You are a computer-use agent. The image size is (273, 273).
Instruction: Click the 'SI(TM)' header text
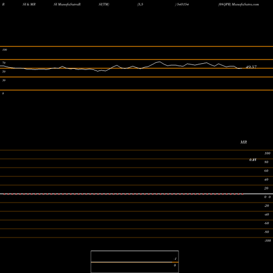[x=104, y=4]
